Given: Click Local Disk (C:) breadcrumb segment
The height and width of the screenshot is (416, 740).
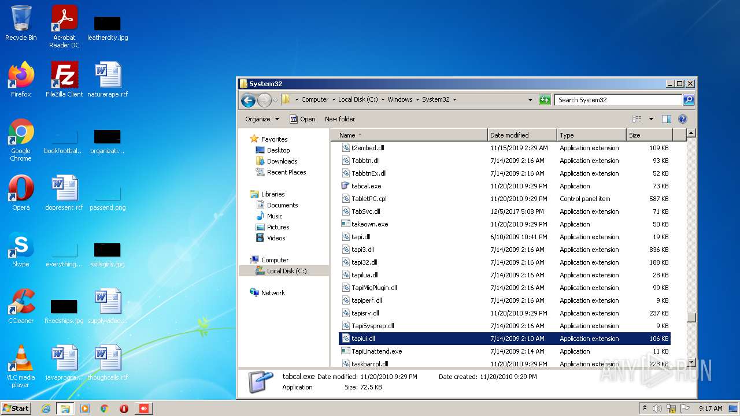Looking at the screenshot, I should 358,99.
